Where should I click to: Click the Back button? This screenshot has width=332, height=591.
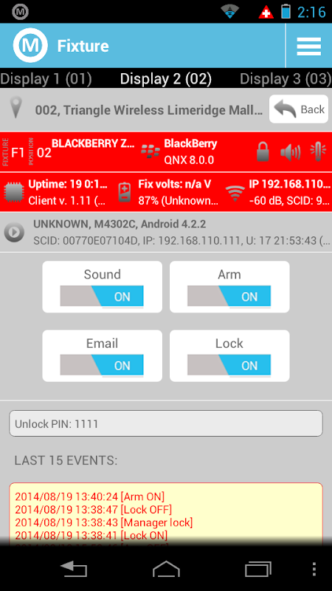pyautogui.click(x=299, y=109)
